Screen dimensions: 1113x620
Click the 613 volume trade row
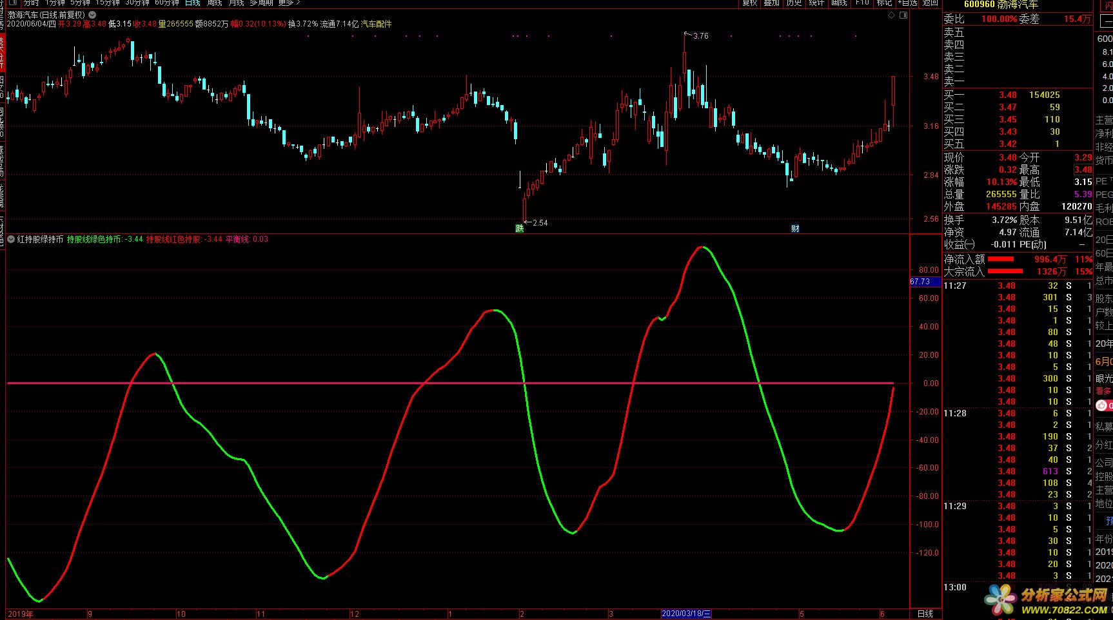[1018, 471]
